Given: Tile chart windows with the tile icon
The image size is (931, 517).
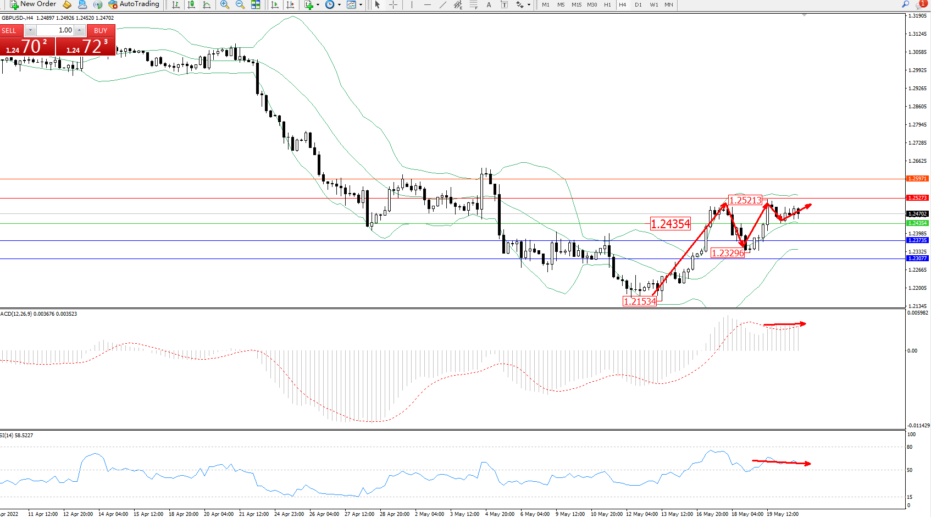Looking at the screenshot, I should (256, 4).
